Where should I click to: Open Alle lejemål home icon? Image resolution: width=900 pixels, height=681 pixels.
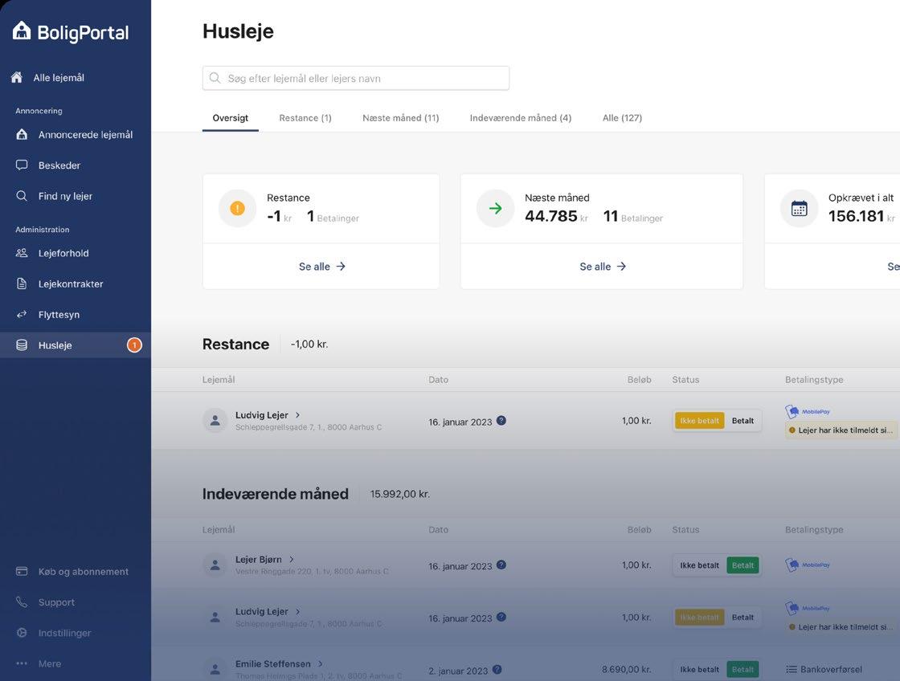click(17, 77)
